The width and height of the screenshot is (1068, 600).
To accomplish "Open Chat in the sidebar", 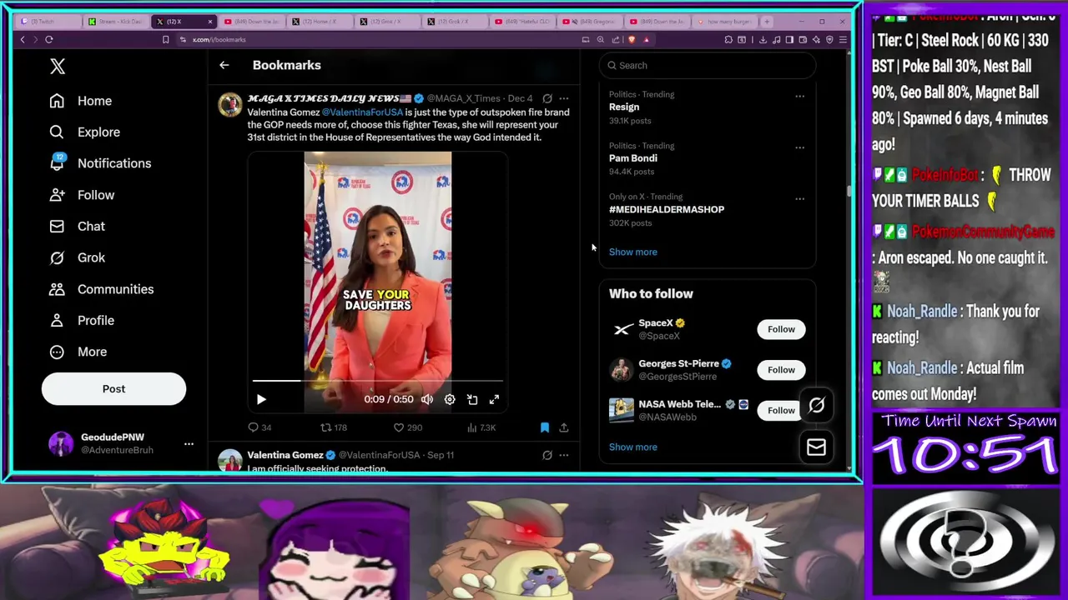I will [x=77, y=226].
